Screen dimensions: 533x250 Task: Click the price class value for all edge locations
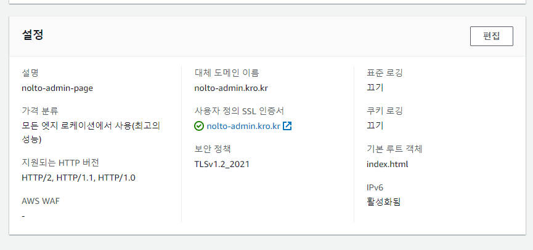[x=90, y=126]
